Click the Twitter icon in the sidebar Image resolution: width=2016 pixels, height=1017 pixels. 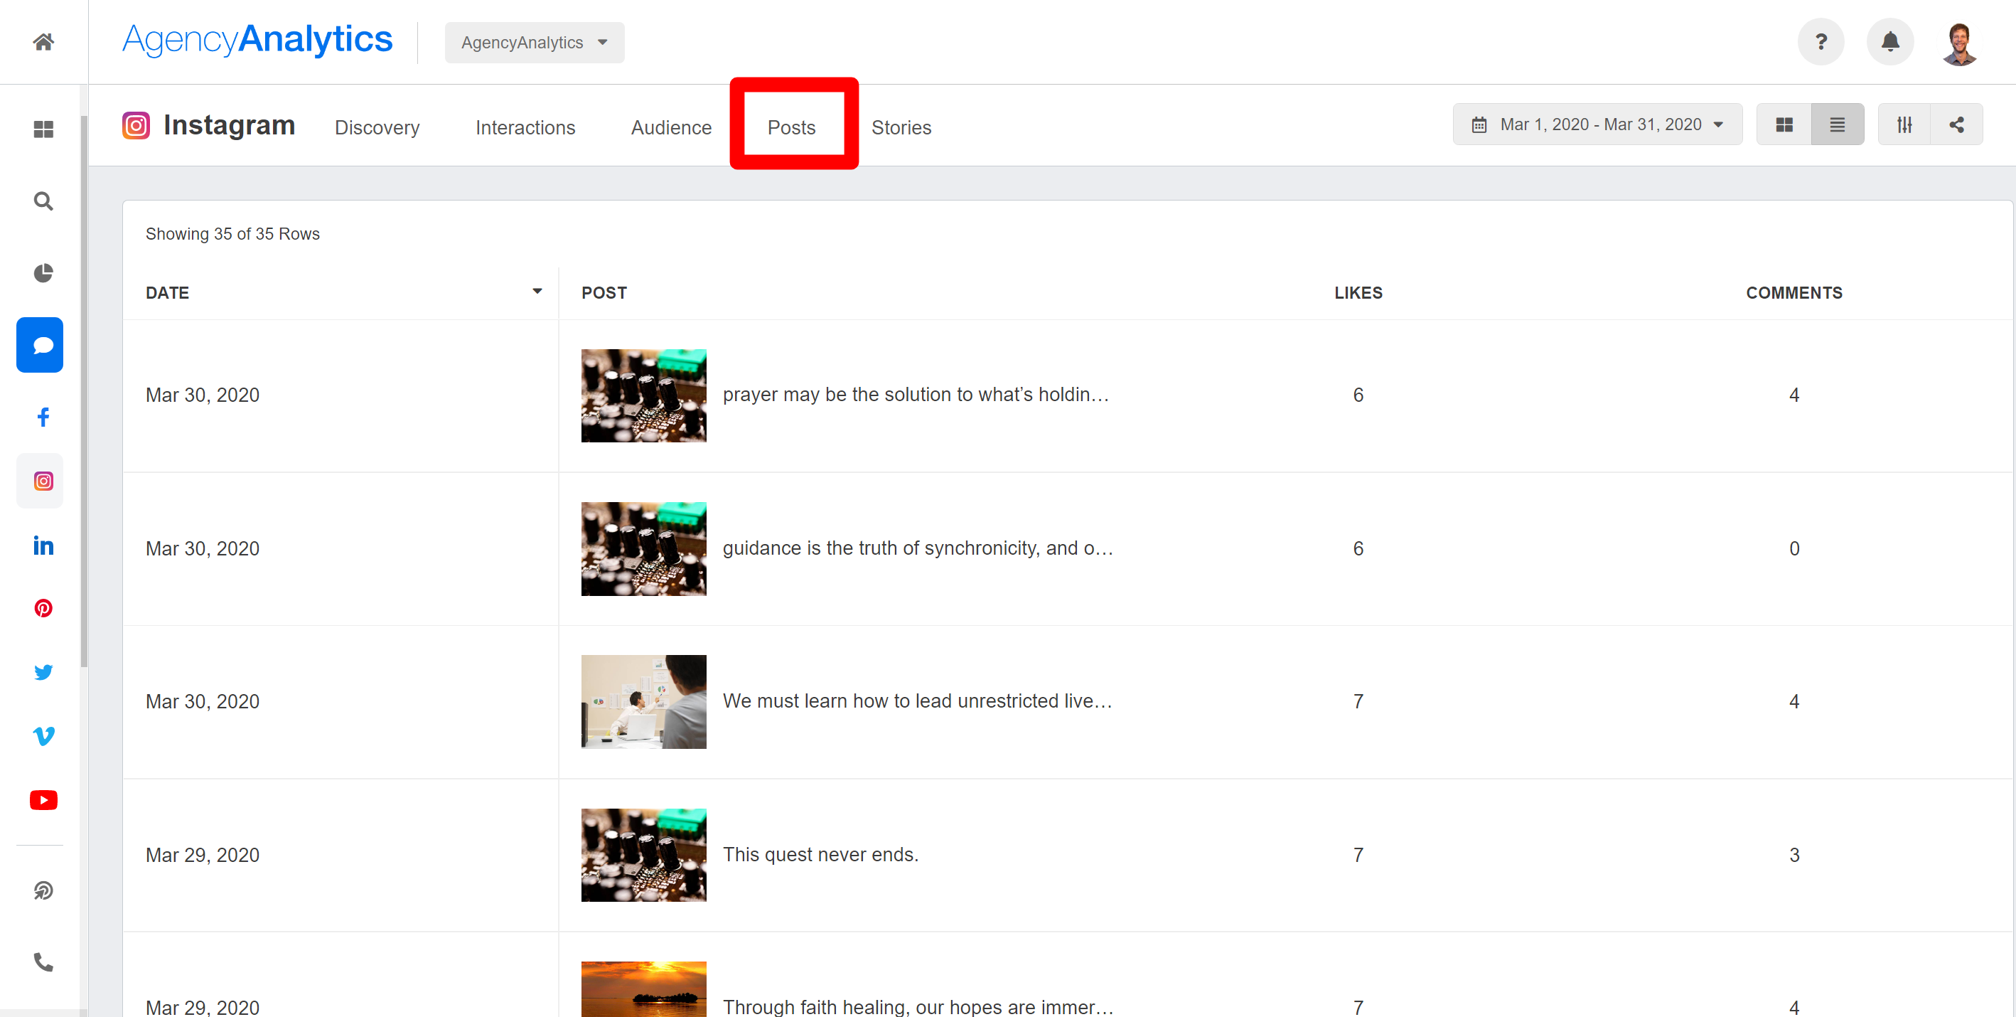[x=43, y=672]
